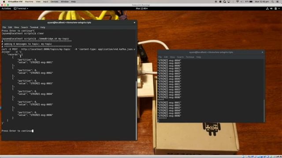Open Terminal menu in demoBridge terminal window
The width and height of the screenshot is (282, 158).
tap(34, 27)
